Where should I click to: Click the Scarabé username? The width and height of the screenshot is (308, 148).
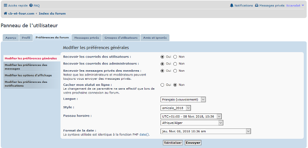coord(293,5)
